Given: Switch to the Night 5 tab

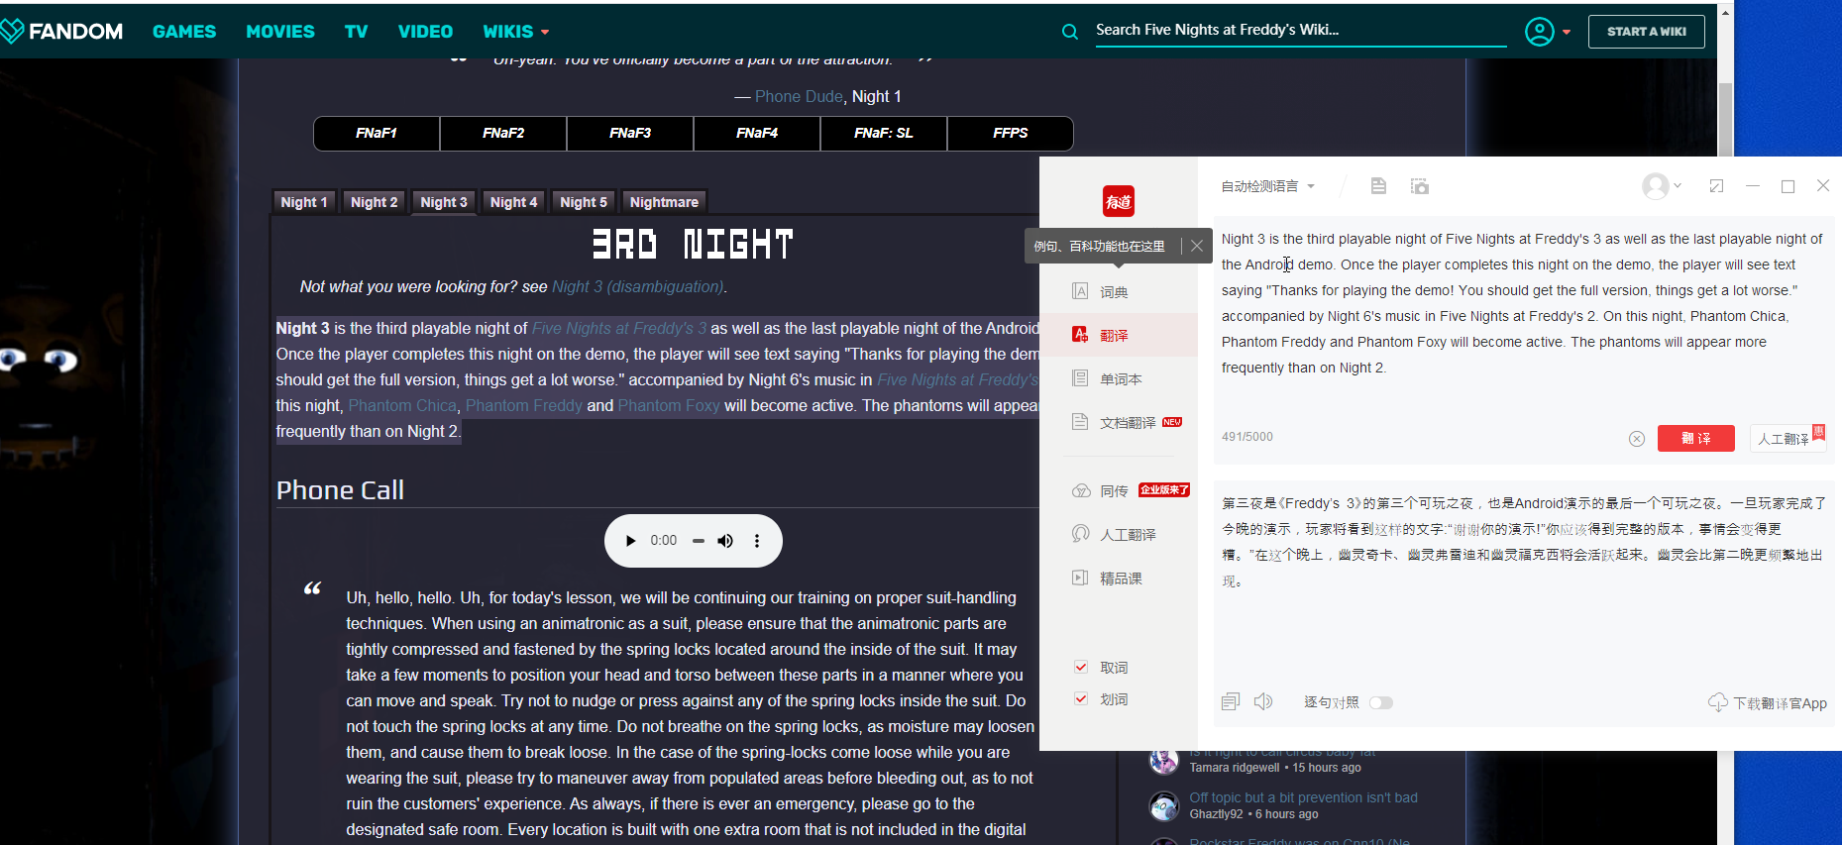Looking at the screenshot, I should 584,202.
